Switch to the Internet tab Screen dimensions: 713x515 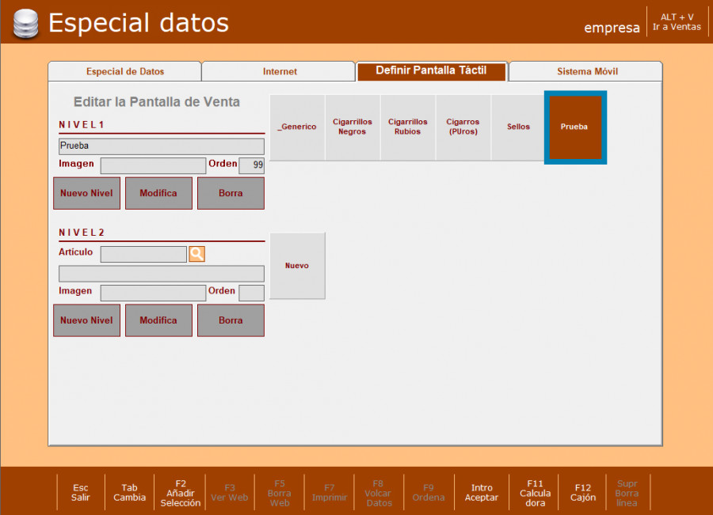pos(279,71)
